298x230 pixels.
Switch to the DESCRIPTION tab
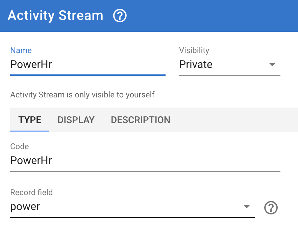click(141, 120)
